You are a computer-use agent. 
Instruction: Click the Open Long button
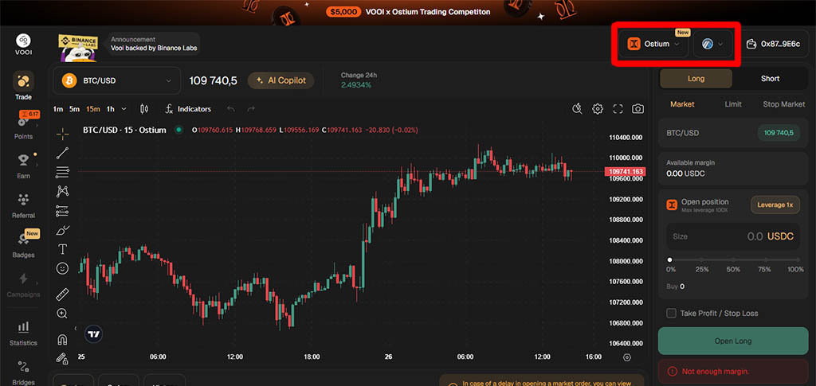pyautogui.click(x=733, y=341)
